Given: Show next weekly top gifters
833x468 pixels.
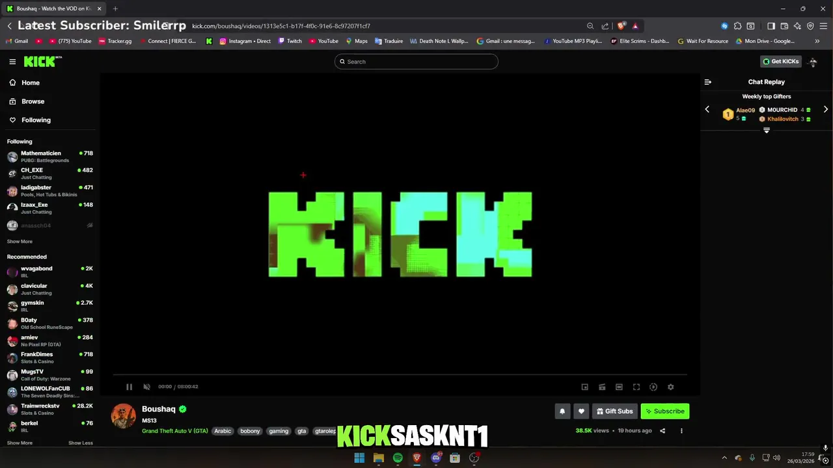Looking at the screenshot, I should click(x=826, y=109).
